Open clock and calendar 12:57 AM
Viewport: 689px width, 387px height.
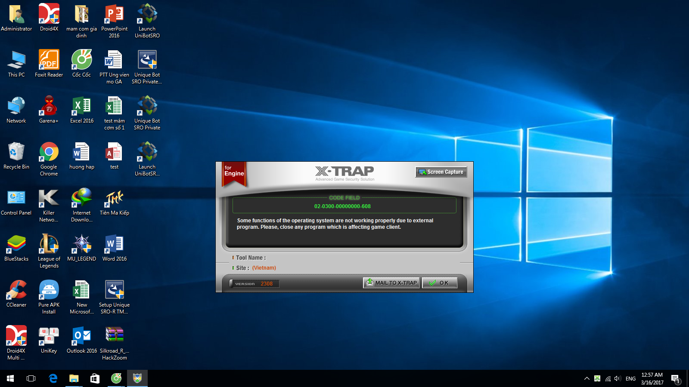click(652, 378)
